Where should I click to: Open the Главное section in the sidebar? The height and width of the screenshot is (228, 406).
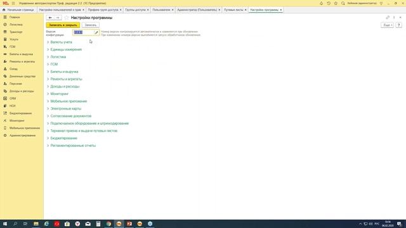[15, 17]
